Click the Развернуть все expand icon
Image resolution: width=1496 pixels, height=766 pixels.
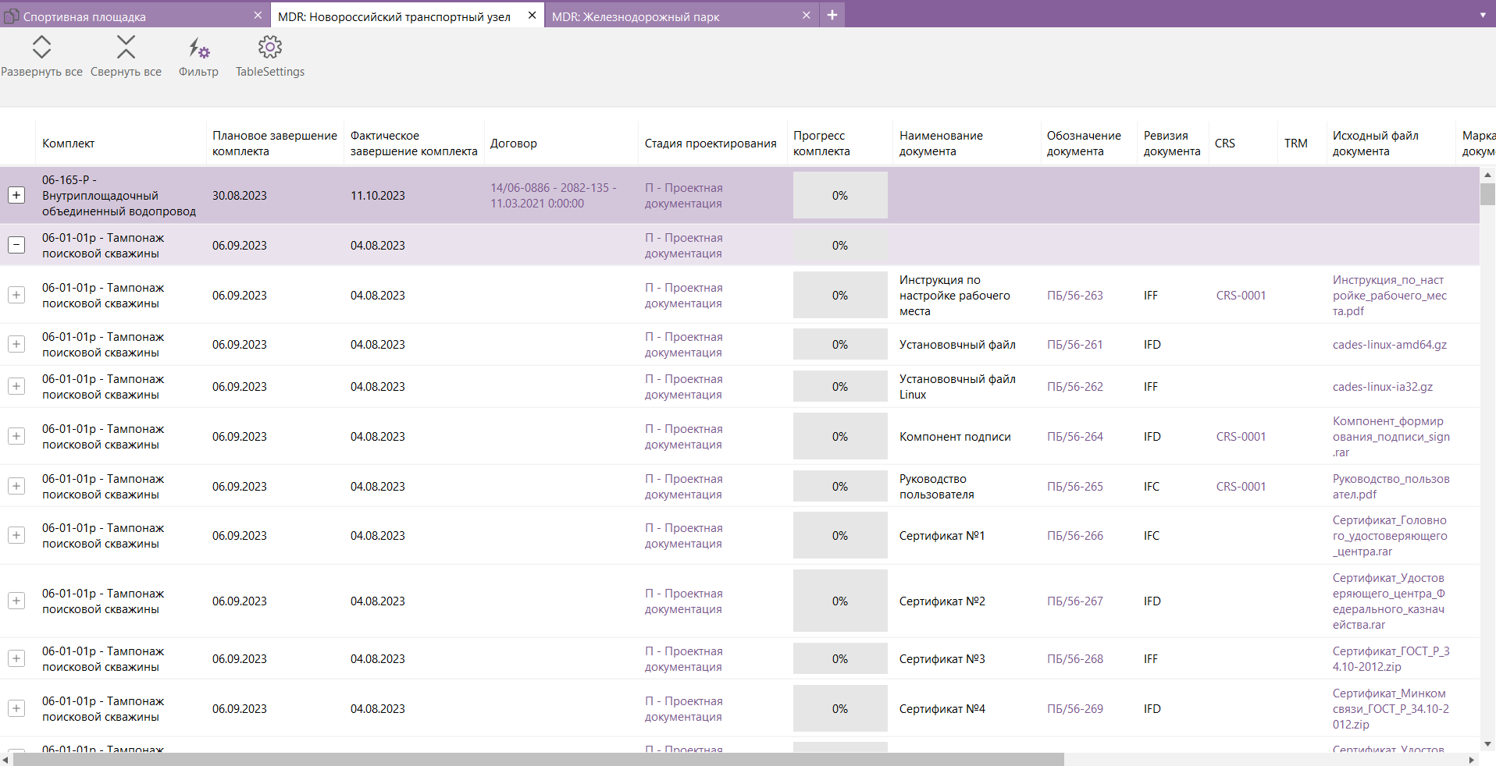[x=41, y=48]
